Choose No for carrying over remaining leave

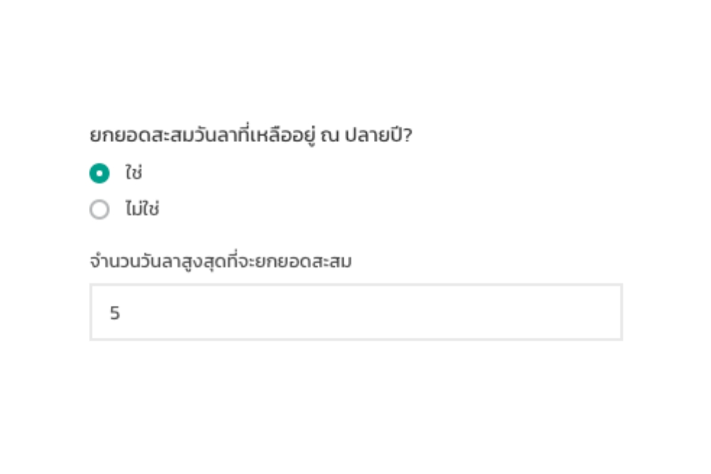click(x=100, y=210)
